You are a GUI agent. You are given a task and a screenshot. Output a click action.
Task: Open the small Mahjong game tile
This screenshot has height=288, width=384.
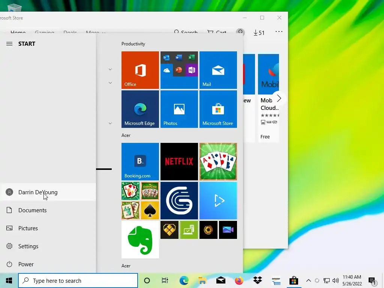(x=130, y=210)
